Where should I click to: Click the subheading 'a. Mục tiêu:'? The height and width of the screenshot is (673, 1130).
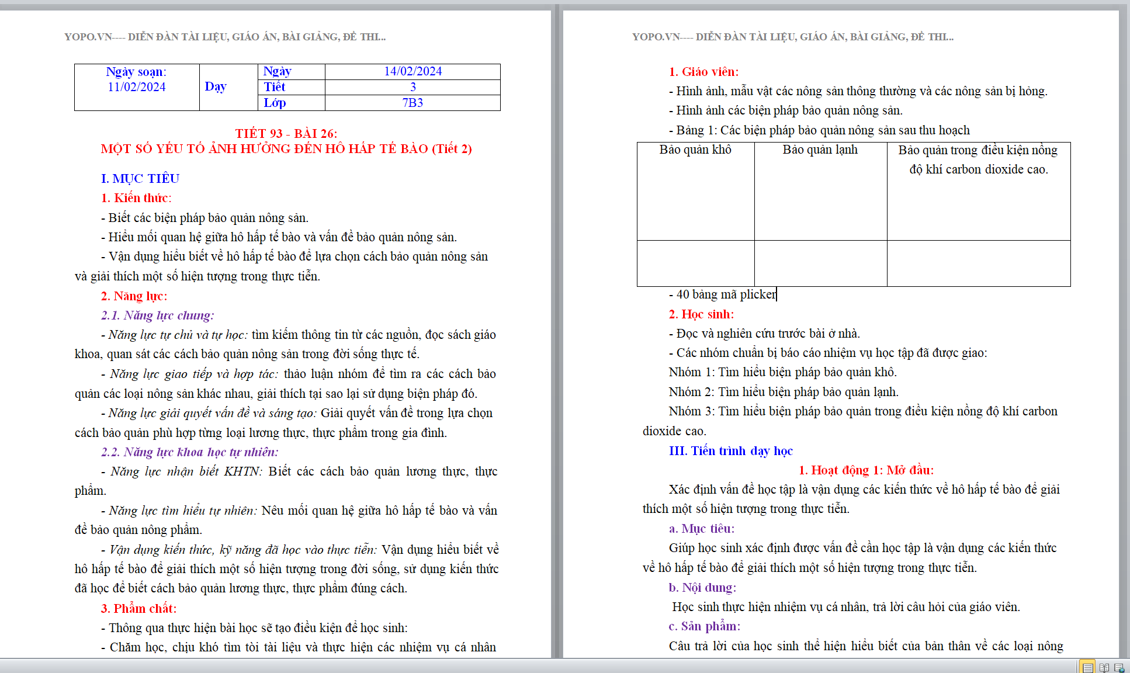[701, 529]
